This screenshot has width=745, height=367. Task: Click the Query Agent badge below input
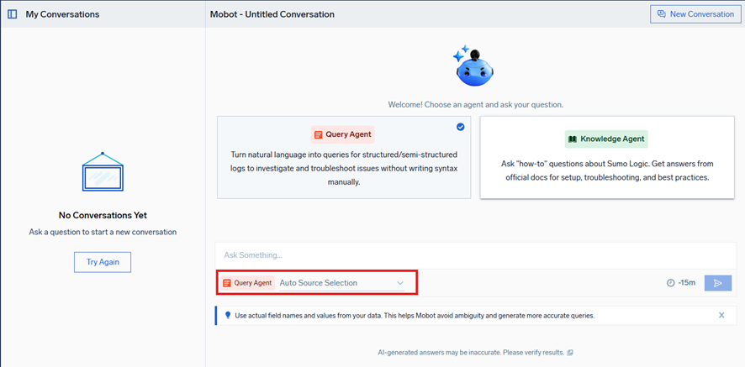click(247, 283)
